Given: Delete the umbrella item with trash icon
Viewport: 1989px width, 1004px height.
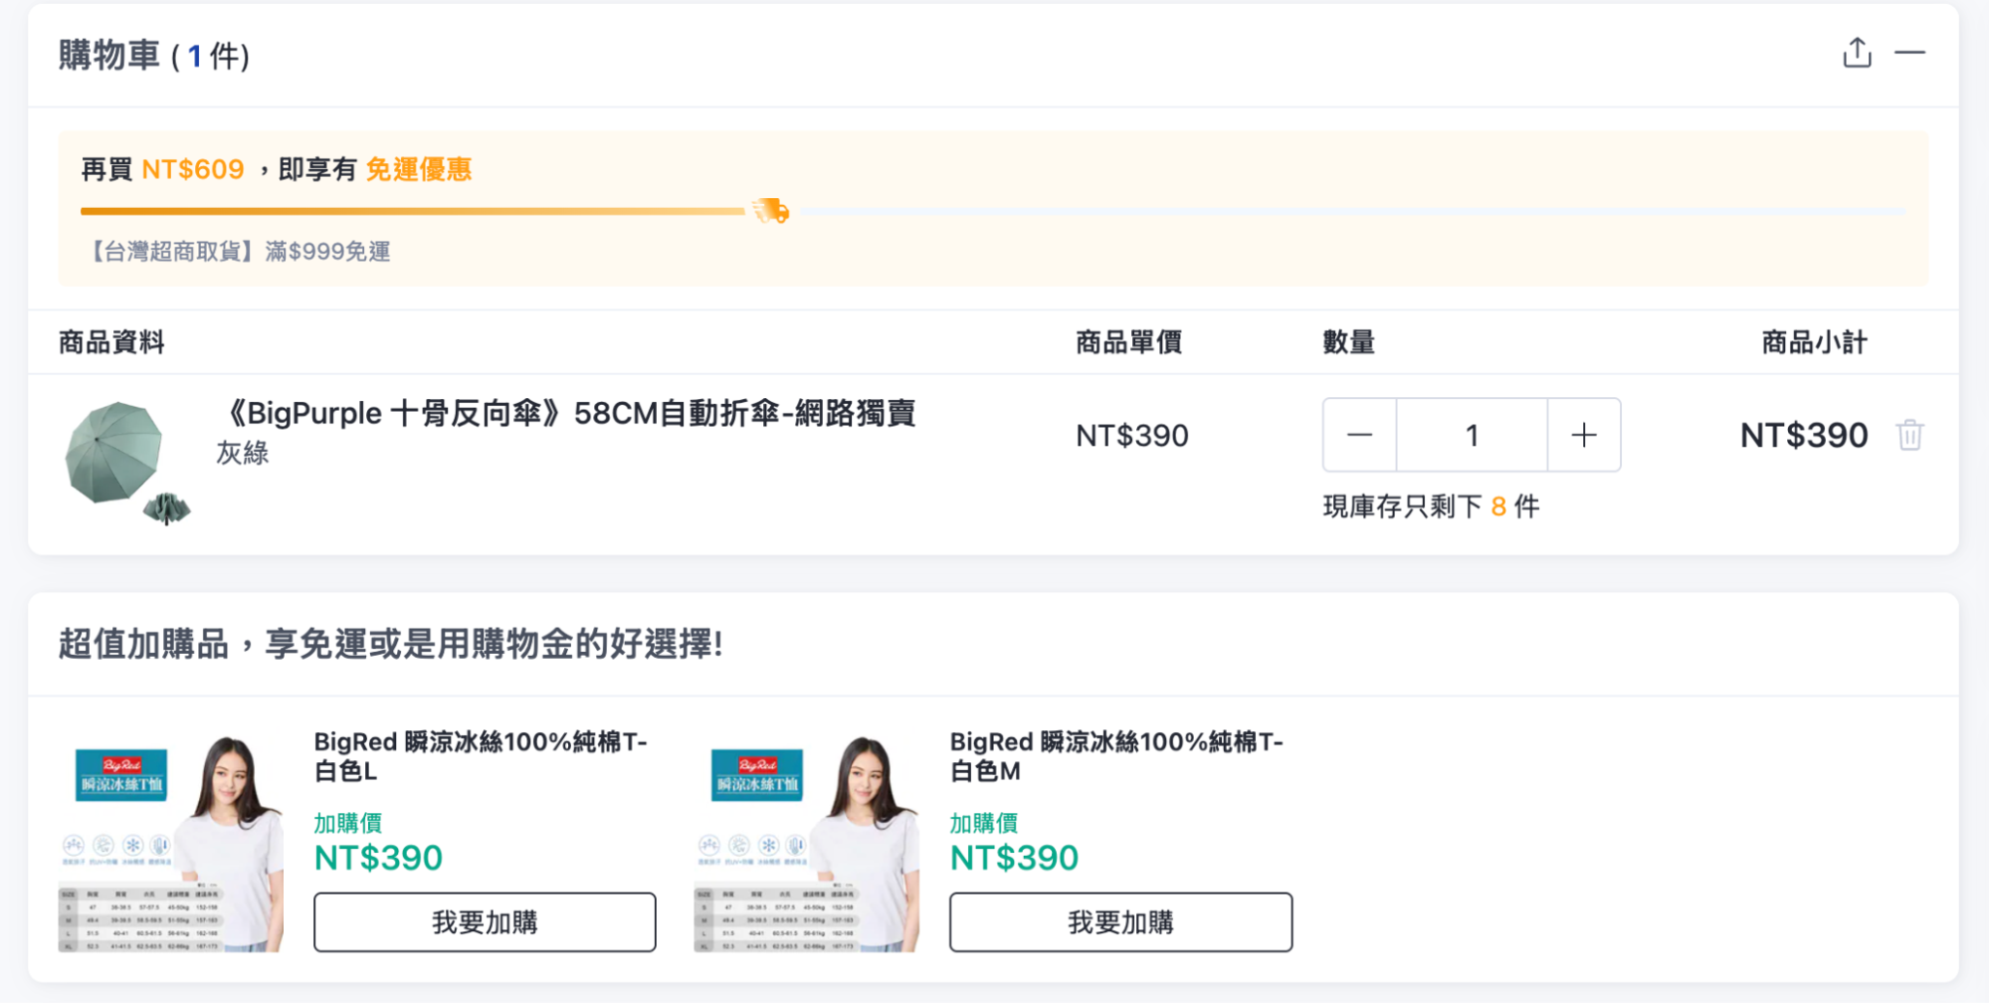Looking at the screenshot, I should 1909,436.
